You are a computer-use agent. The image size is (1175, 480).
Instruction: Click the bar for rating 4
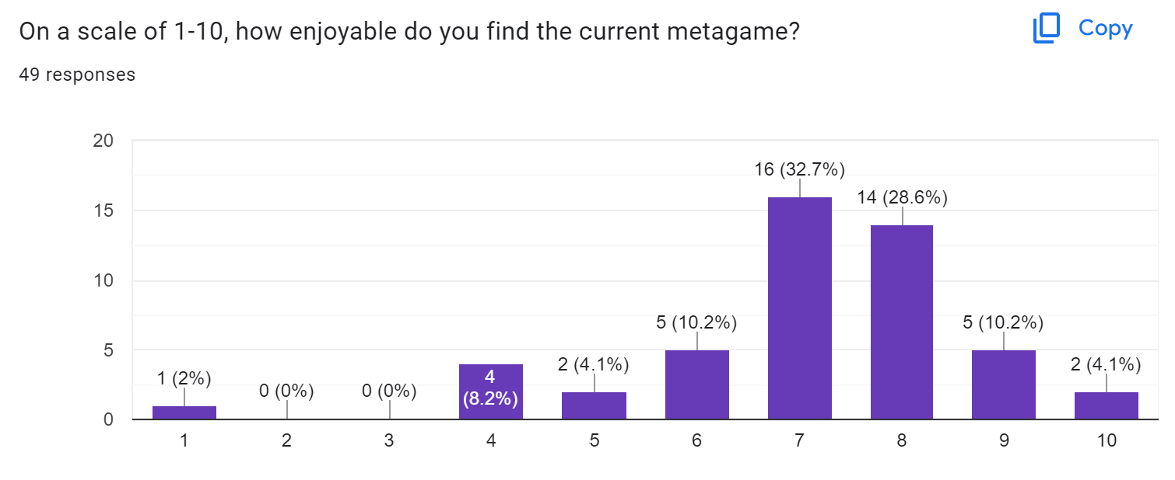pyautogui.click(x=491, y=392)
